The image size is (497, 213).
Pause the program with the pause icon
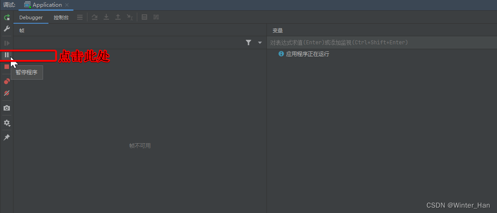tap(7, 55)
